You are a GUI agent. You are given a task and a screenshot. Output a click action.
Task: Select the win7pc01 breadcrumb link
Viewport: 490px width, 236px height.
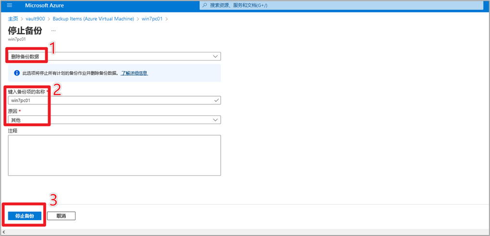coord(152,19)
